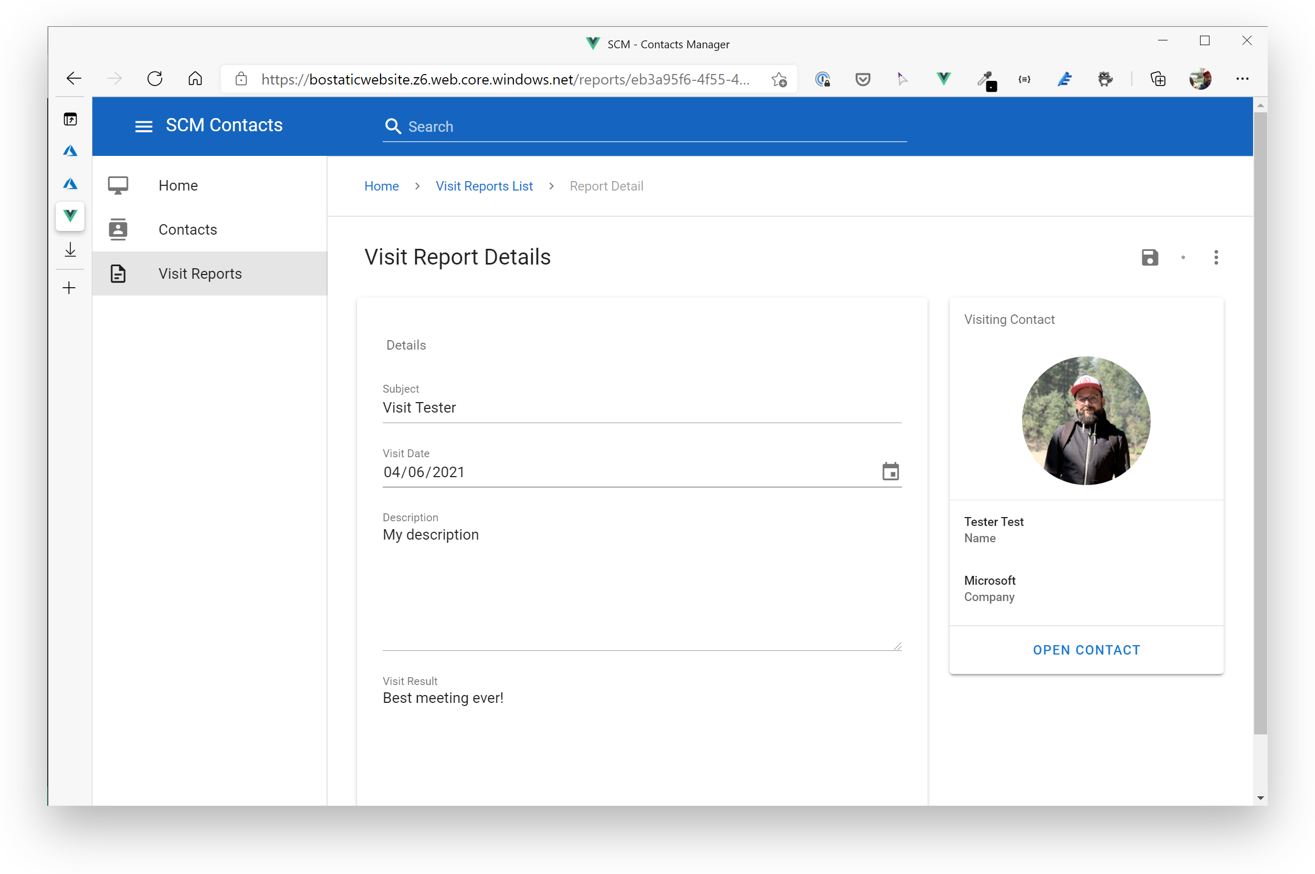Open the Visit Date calendar picker

(890, 471)
